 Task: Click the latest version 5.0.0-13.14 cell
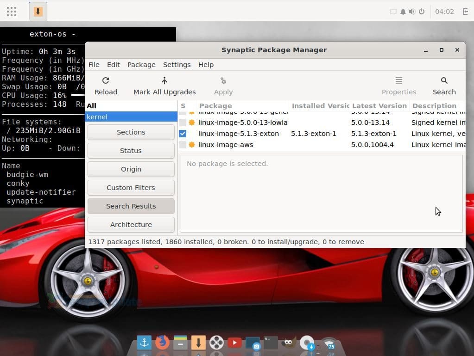pyautogui.click(x=370, y=123)
